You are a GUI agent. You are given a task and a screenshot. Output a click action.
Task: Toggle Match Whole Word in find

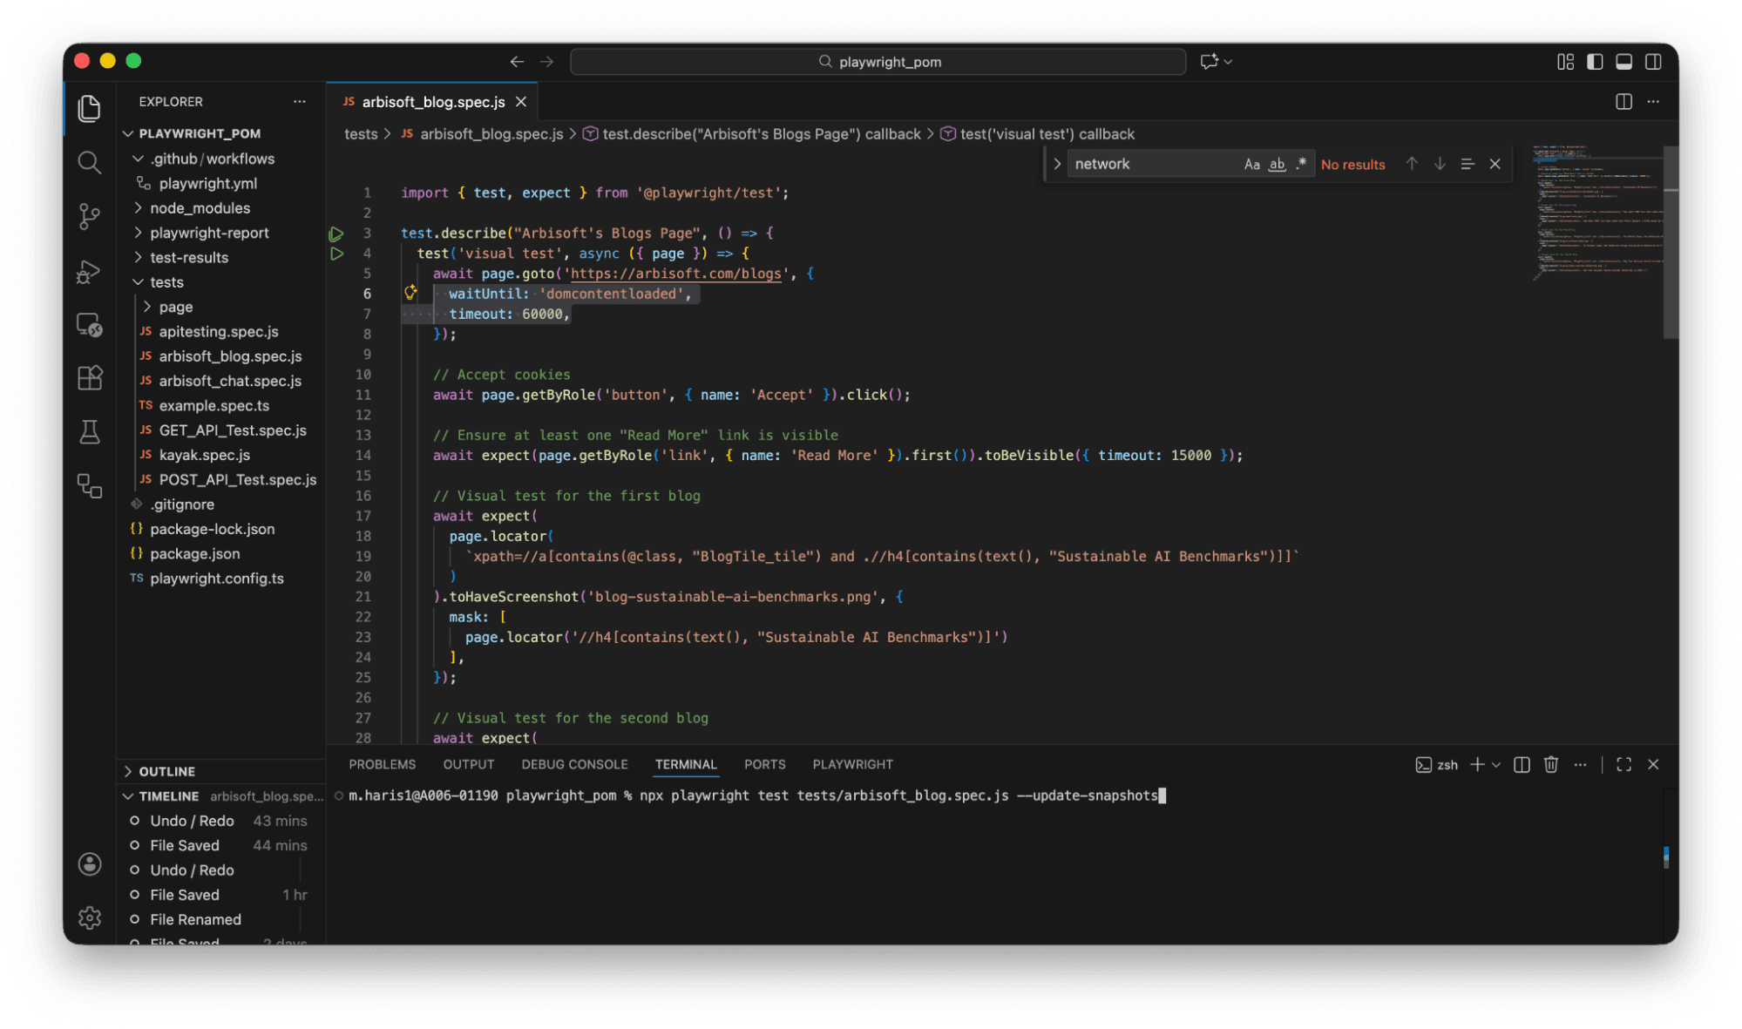pos(1277,164)
